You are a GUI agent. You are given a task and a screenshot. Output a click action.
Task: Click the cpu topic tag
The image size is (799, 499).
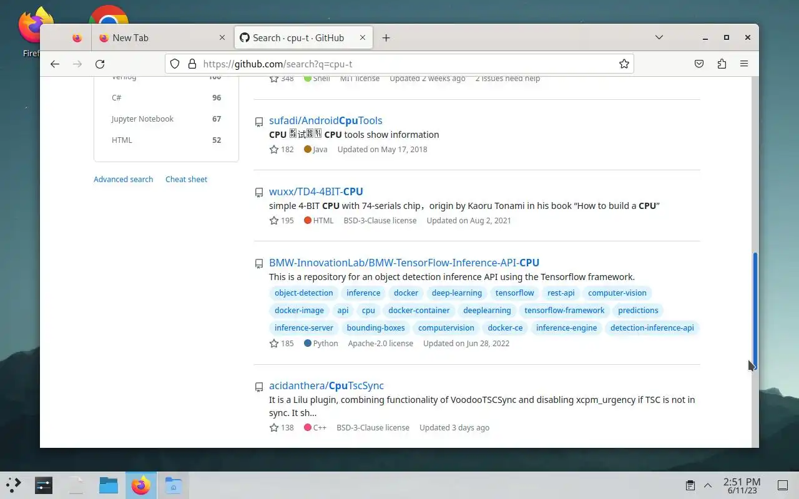click(x=368, y=310)
